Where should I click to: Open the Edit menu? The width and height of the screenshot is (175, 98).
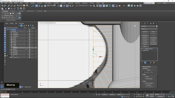[x=6, y=3]
